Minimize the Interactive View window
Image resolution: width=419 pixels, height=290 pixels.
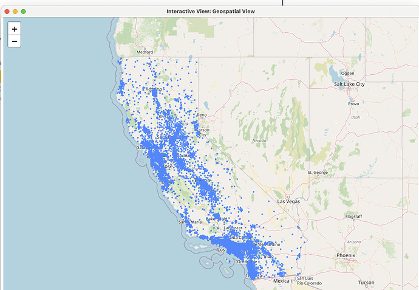pyautogui.click(x=15, y=11)
